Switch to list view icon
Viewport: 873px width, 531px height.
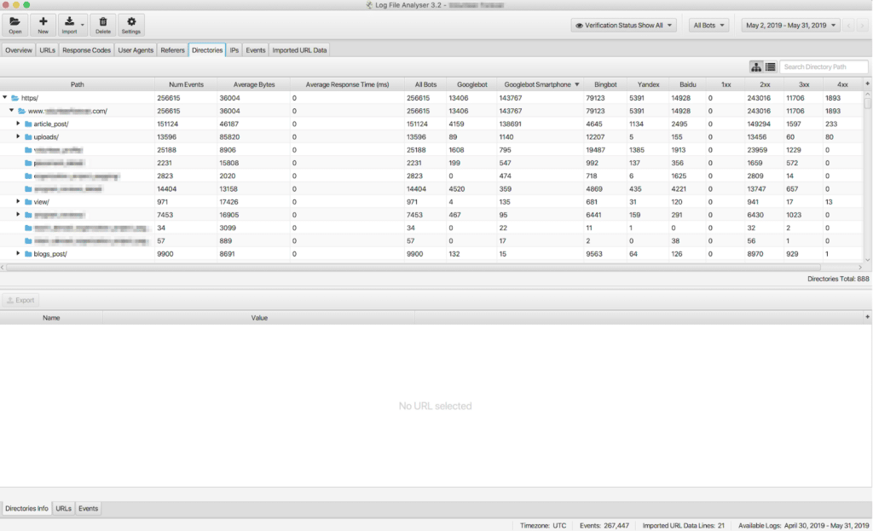tap(770, 66)
